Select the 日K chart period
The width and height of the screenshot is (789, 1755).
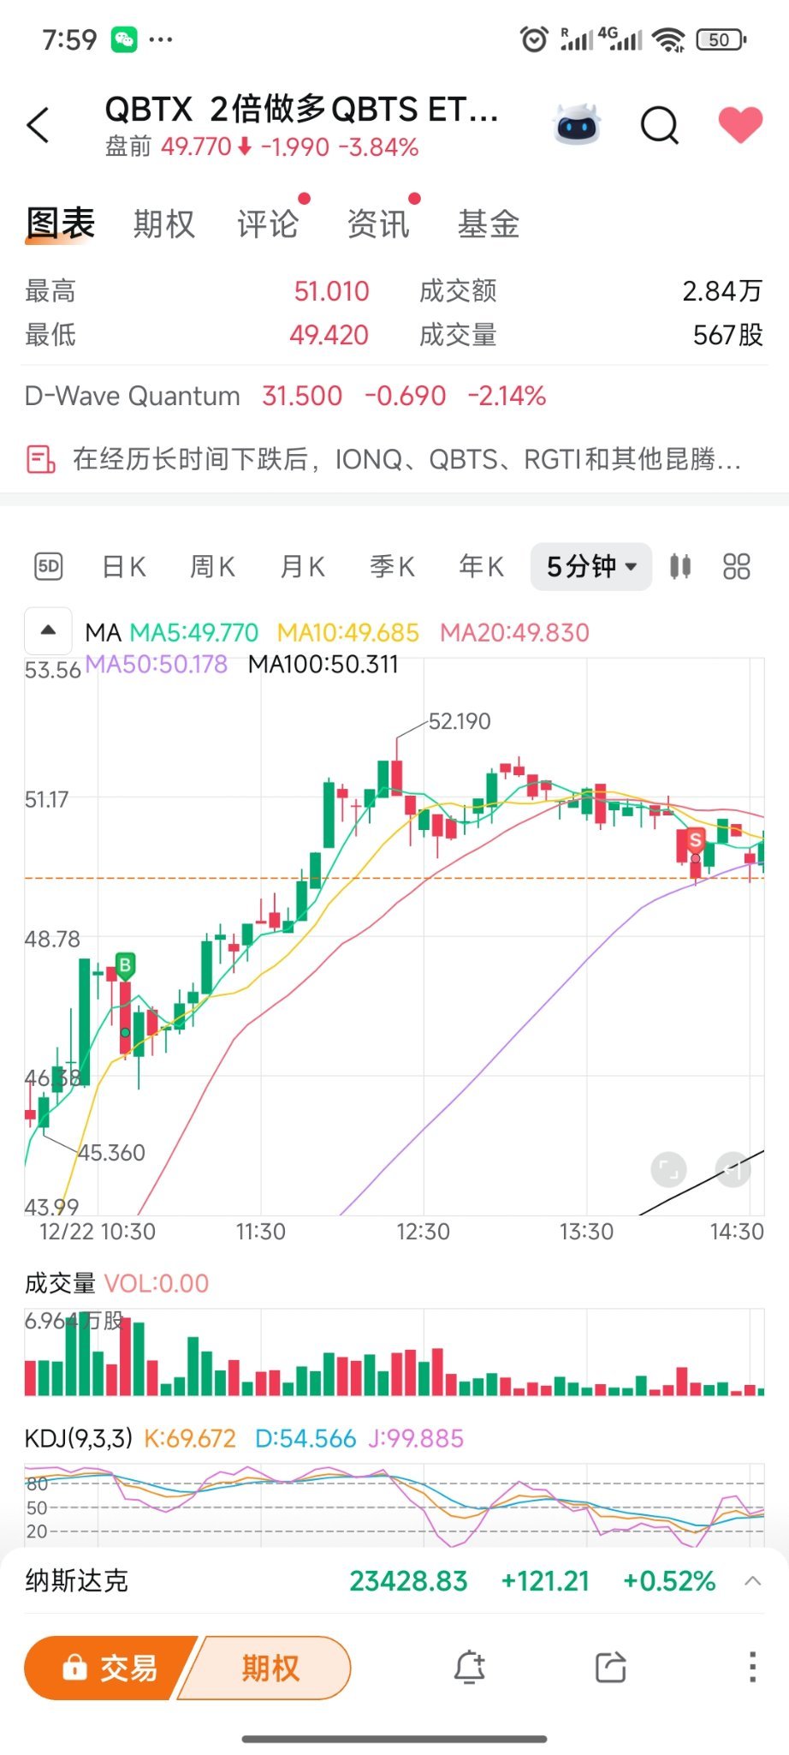[x=124, y=566]
